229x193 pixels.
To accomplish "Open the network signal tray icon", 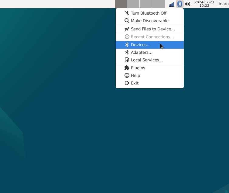I will [x=172, y=4].
